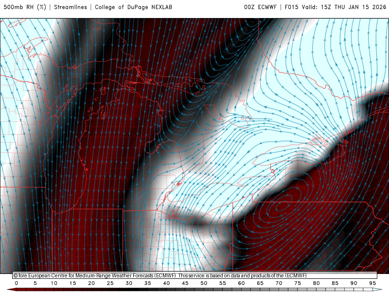Click the "35" label on color scale
Image resolution: width=389 pixels, height=292 pixels.
[148, 283]
